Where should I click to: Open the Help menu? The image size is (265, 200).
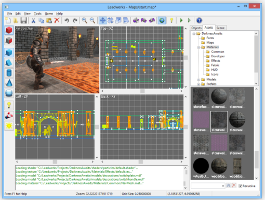click(x=59, y=14)
